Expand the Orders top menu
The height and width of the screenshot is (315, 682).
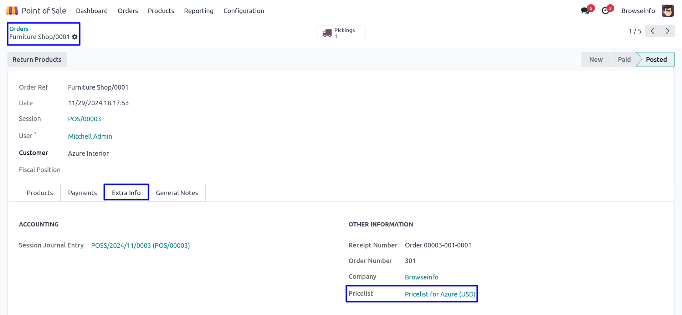coord(128,11)
